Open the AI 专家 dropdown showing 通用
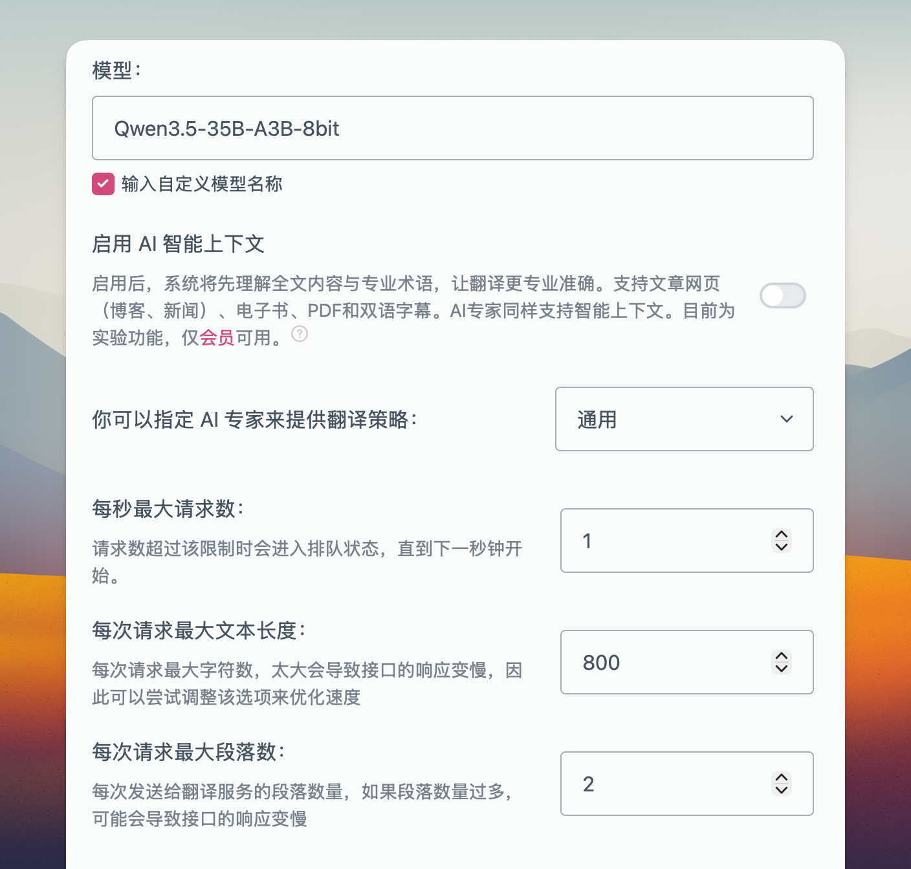The height and width of the screenshot is (869, 911). coord(683,419)
